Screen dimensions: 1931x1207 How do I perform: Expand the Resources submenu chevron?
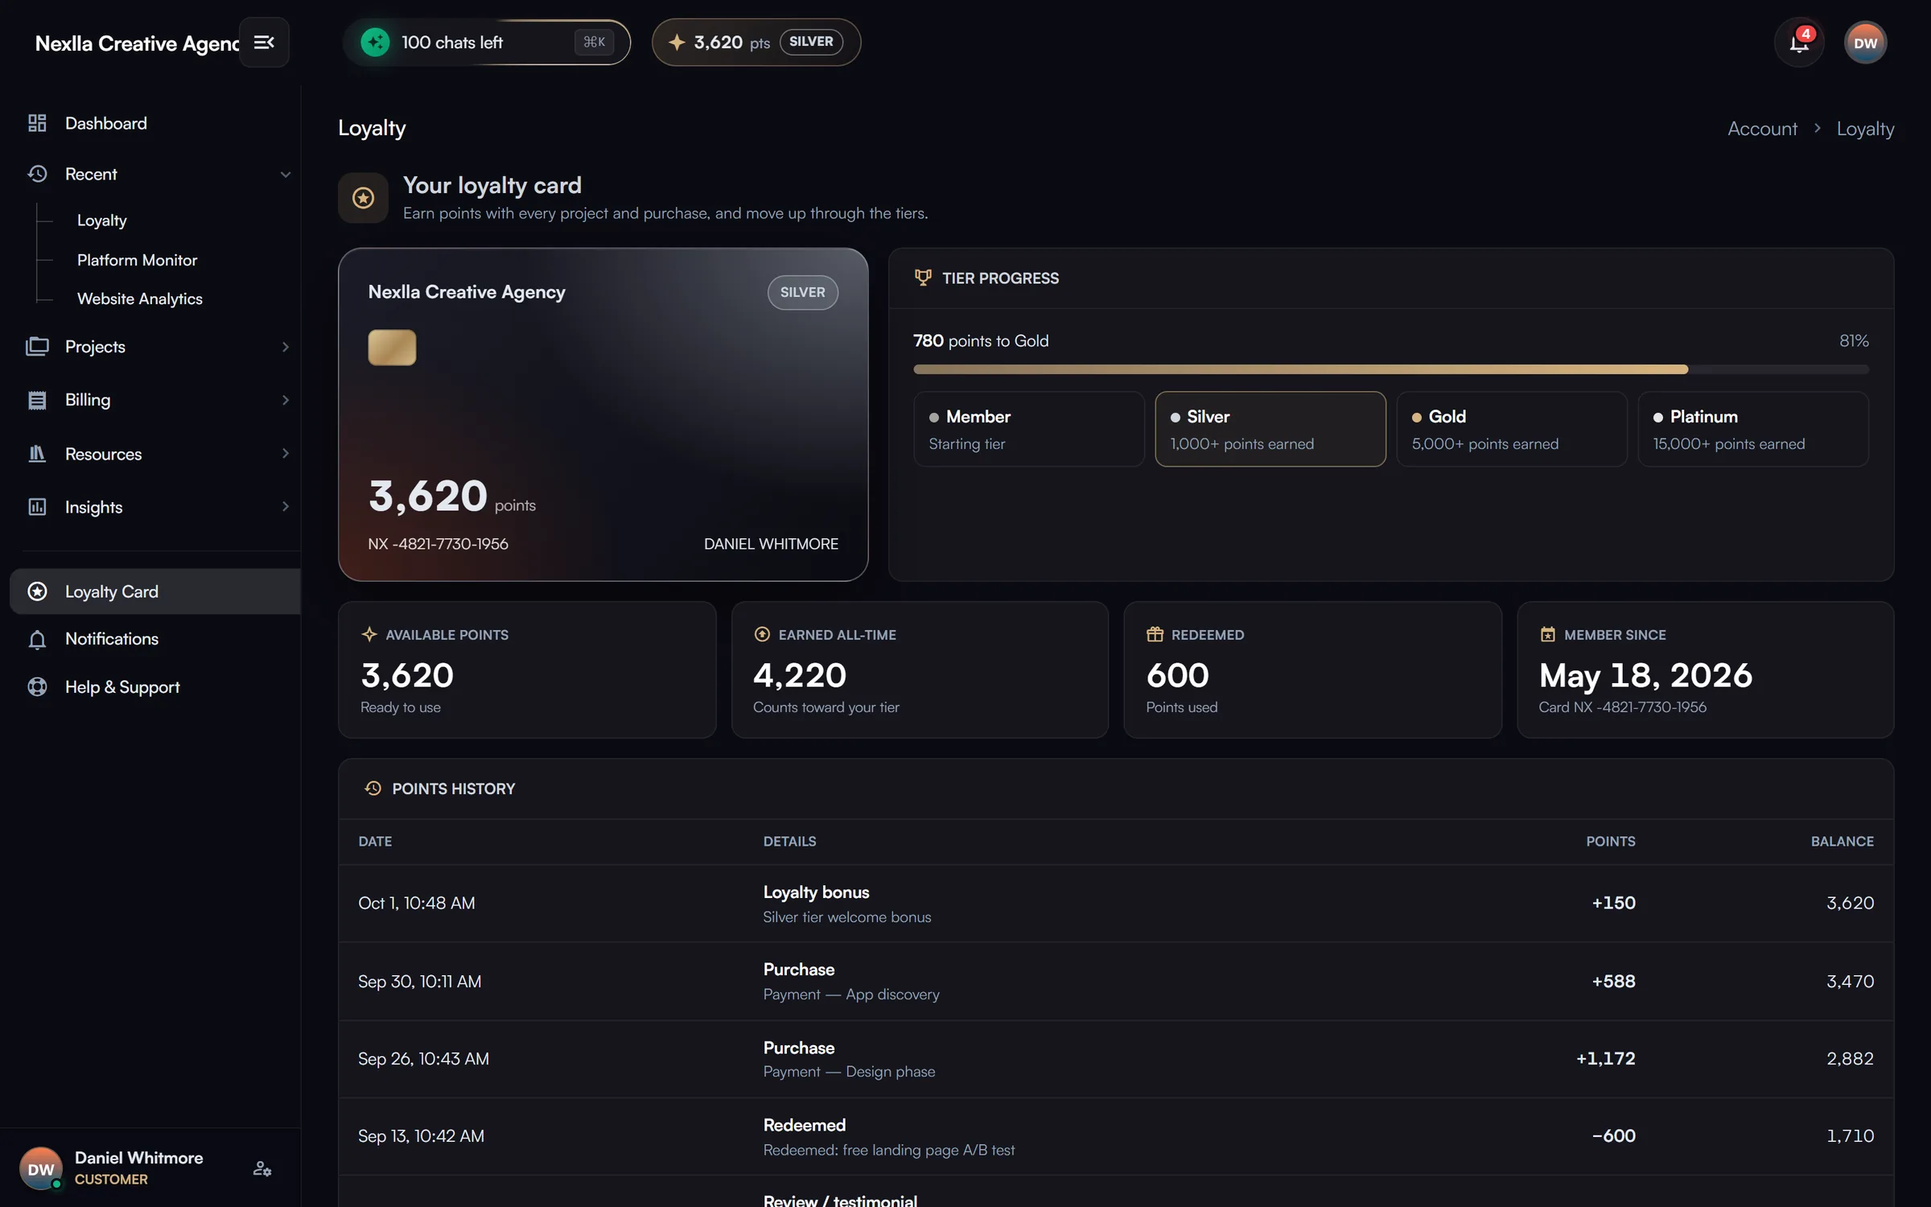click(285, 454)
